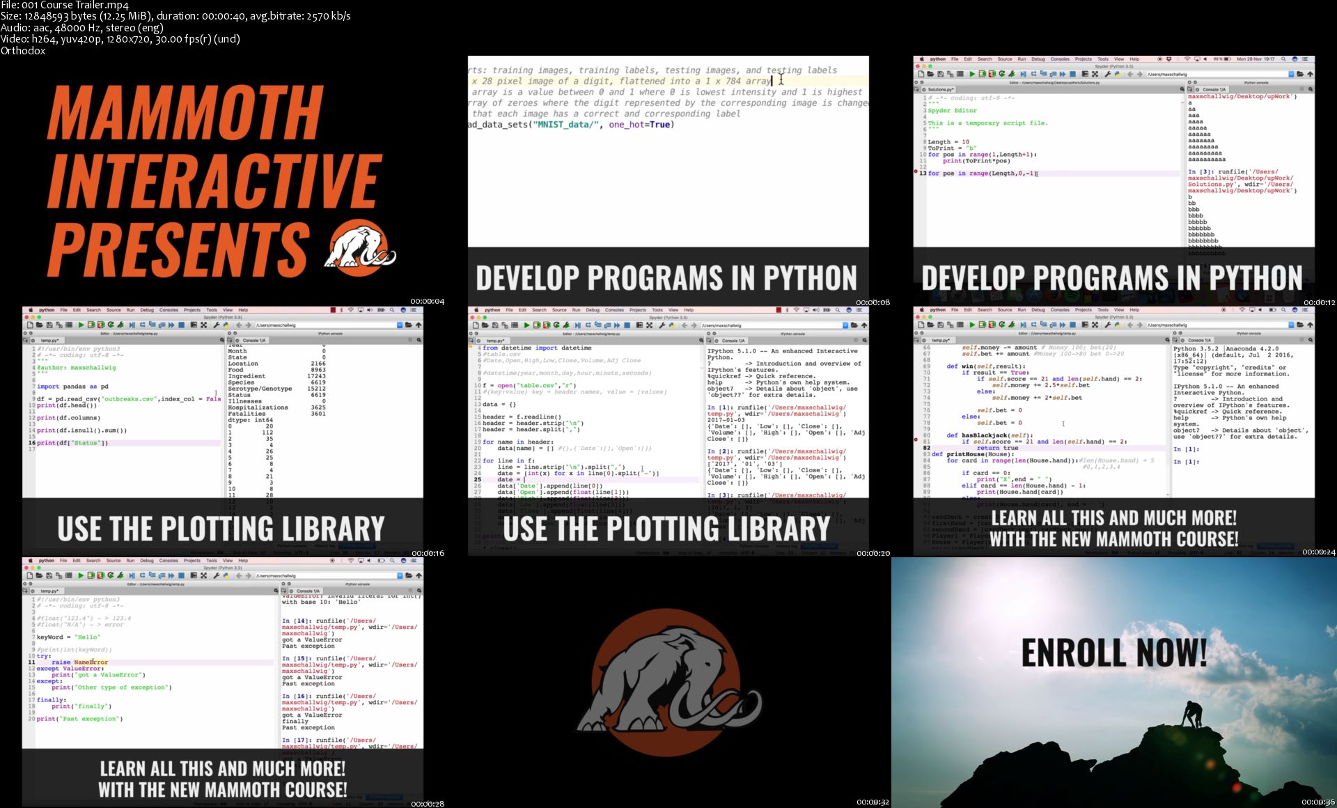
Task: Select the ENROLL NOW! mountain frame
Action: [x=1114, y=683]
